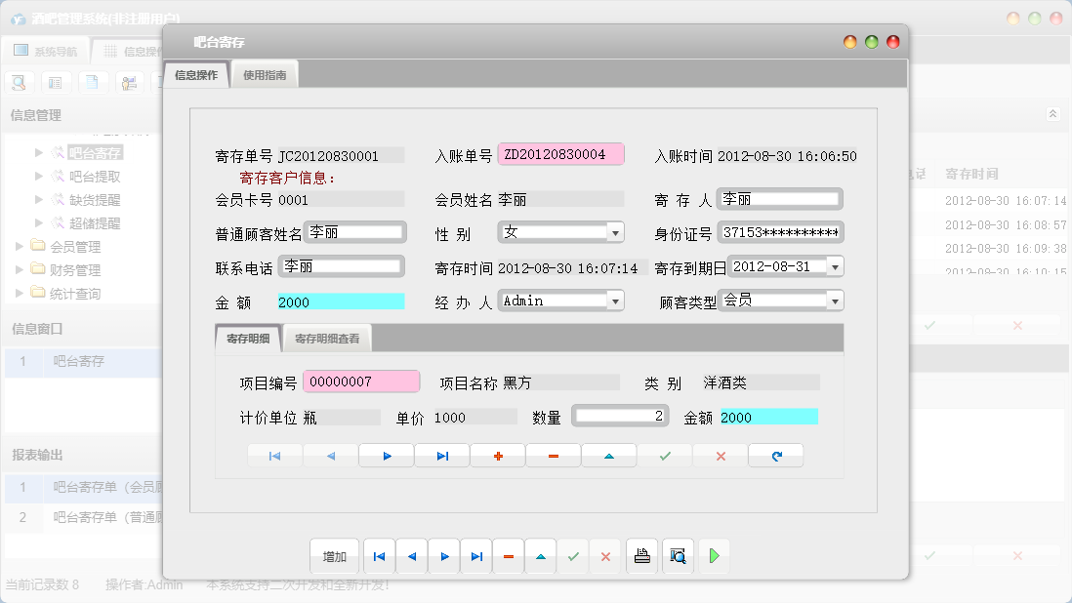Click the red plus icon in the 寄存明细 navigator

(x=498, y=456)
